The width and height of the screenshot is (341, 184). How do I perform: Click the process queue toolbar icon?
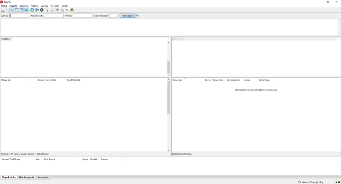point(37,10)
